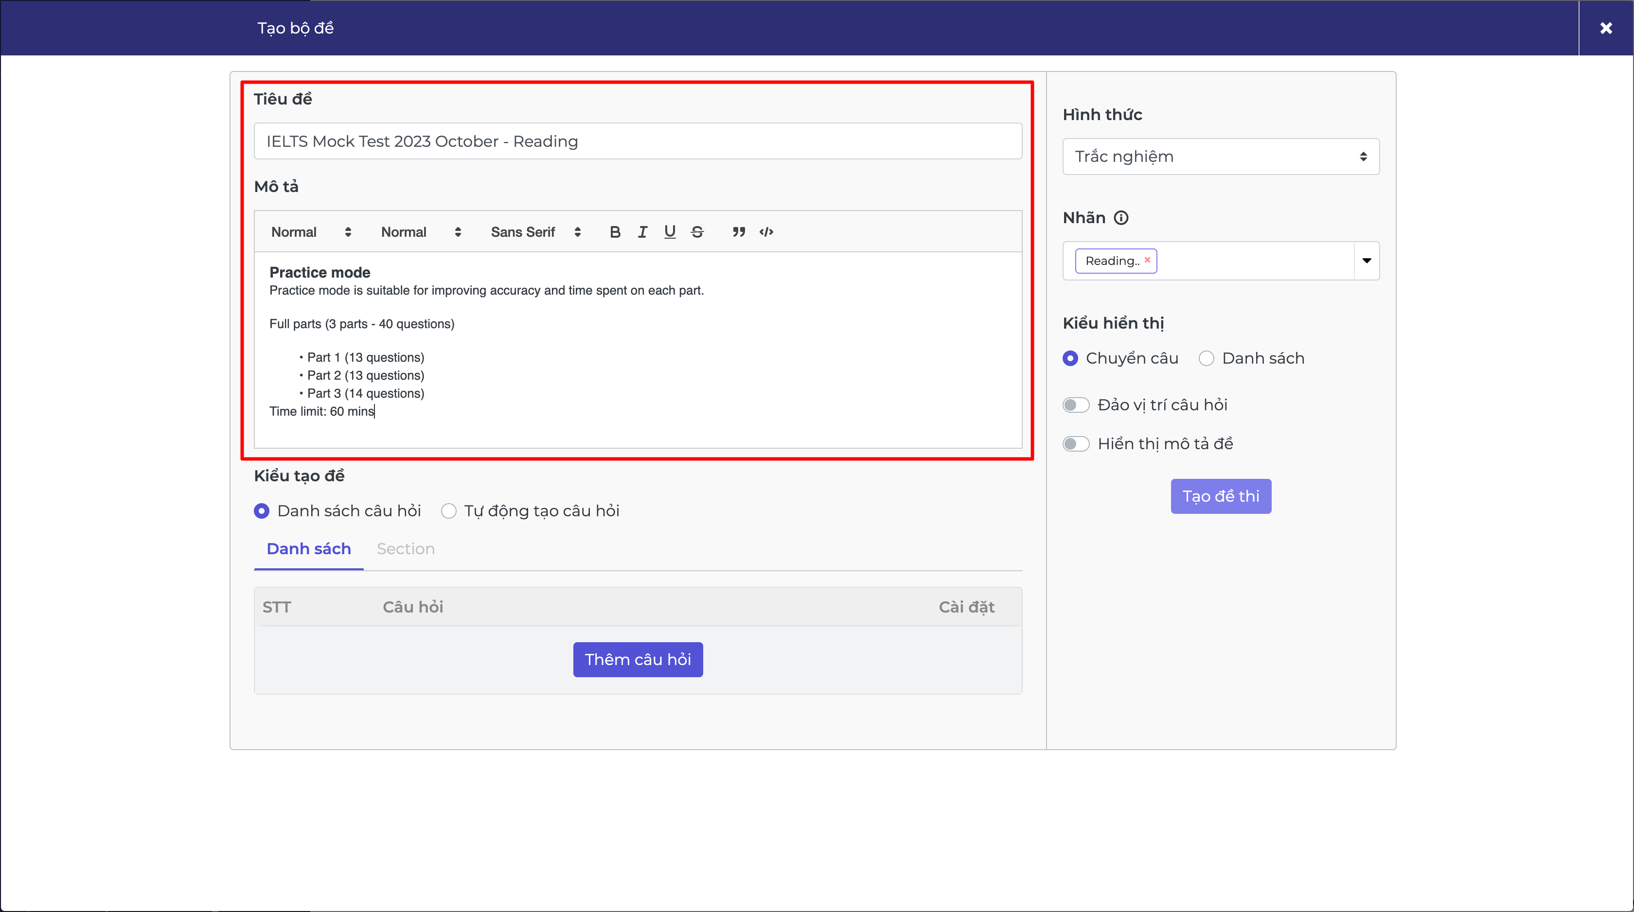Open the info icon next to Nhãn
Screen dimensions: 1634x912
(x=1121, y=218)
